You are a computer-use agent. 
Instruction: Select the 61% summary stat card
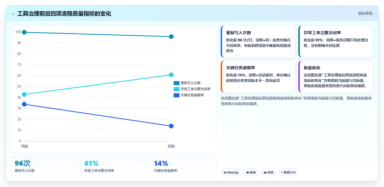click(114, 166)
